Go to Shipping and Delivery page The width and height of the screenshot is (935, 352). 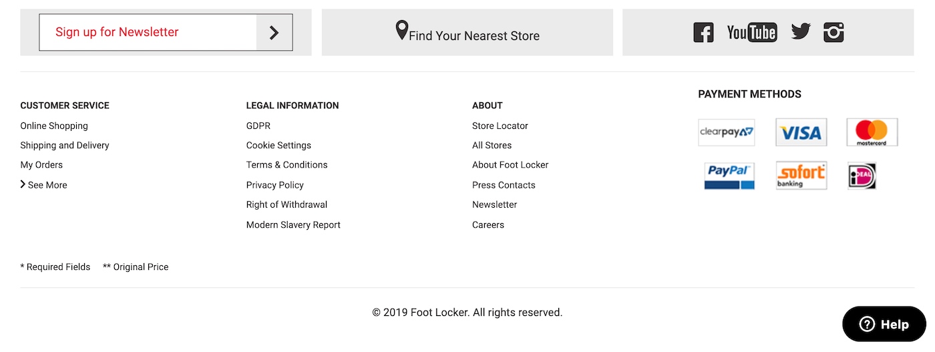coord(65,145)
